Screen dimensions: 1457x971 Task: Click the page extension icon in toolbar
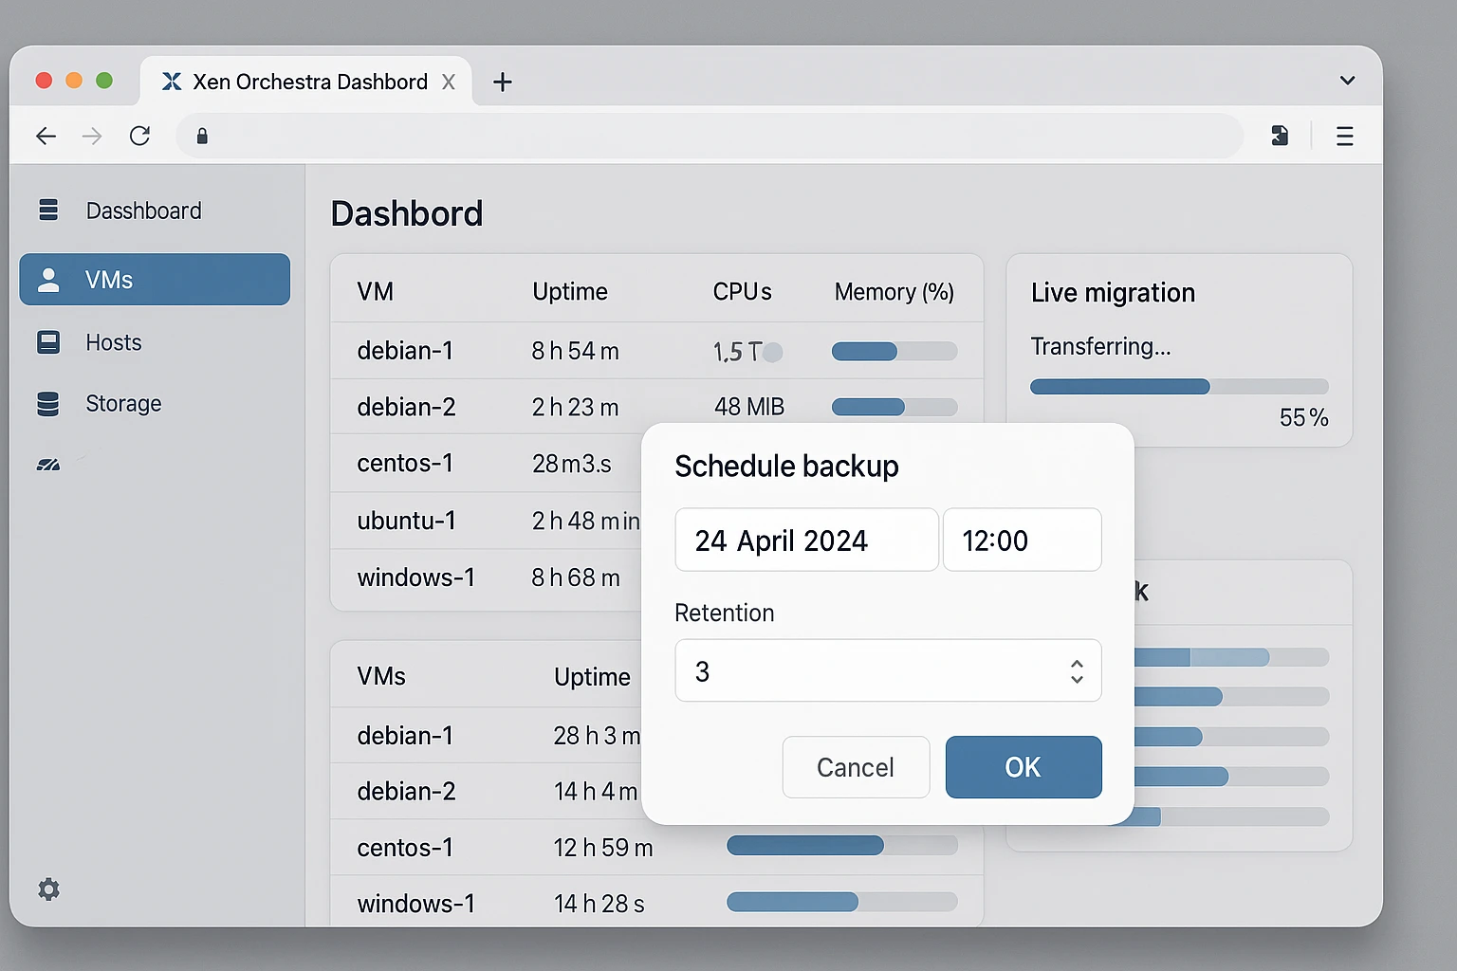(x=1280, y=137)
